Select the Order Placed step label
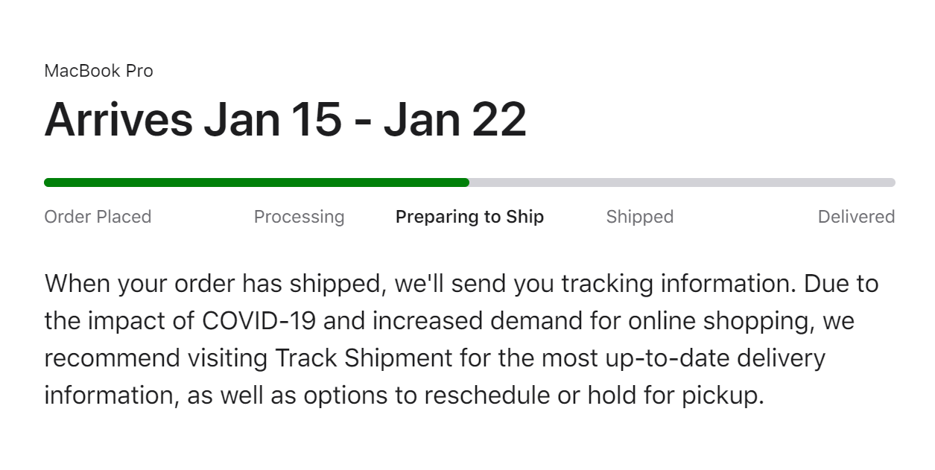Viewport: 935px width, 470px height. click(98, 217)
